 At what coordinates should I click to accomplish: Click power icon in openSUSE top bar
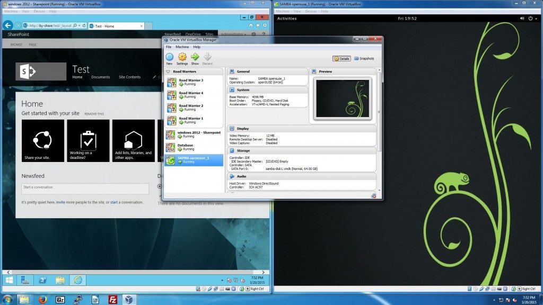(x=530, y=19)
